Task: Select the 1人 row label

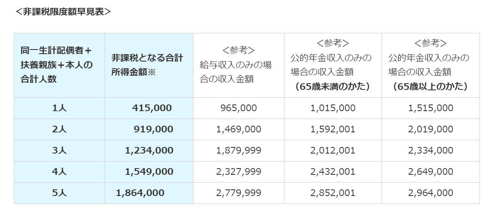Action: tap(59, 108)
